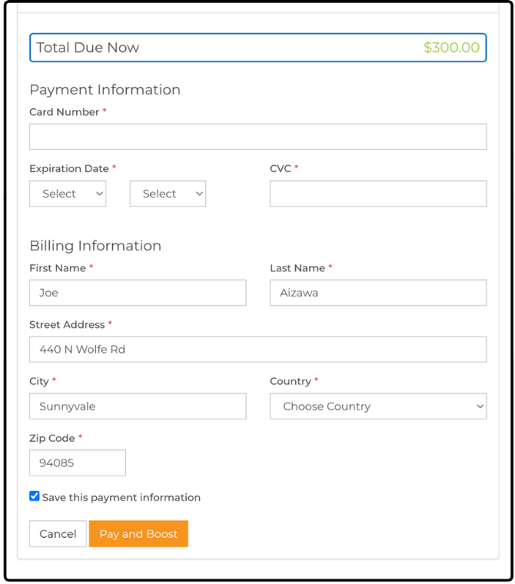
Task: Click the Pay and Boost button
Action: click(x=138, y=533)
